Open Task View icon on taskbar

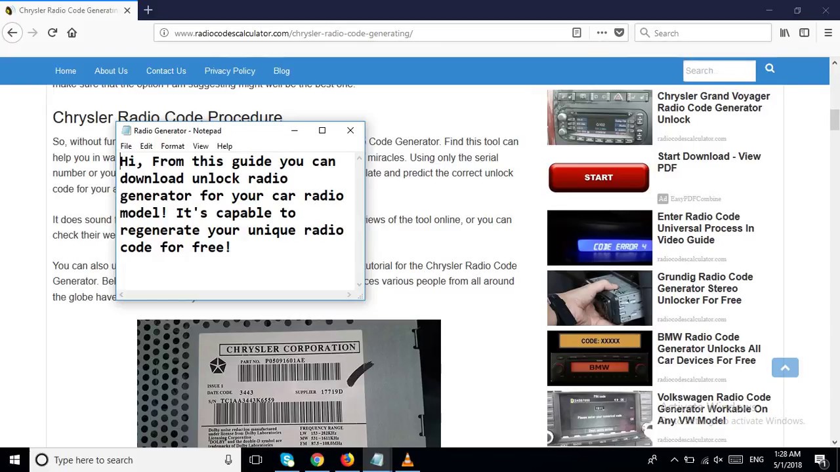point(256,460)
